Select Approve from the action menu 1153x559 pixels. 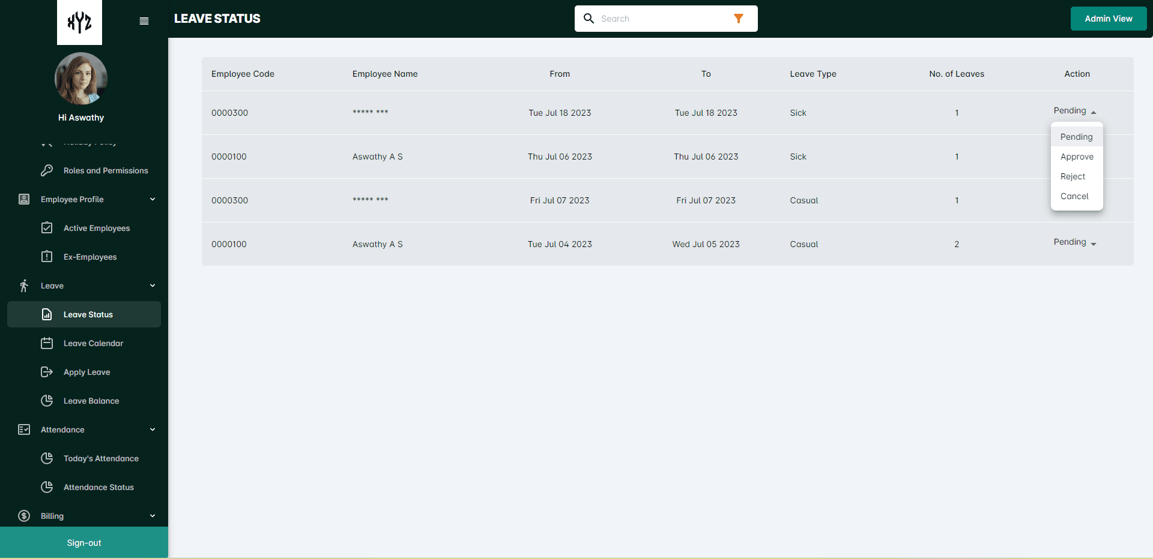click(1077, 157)
